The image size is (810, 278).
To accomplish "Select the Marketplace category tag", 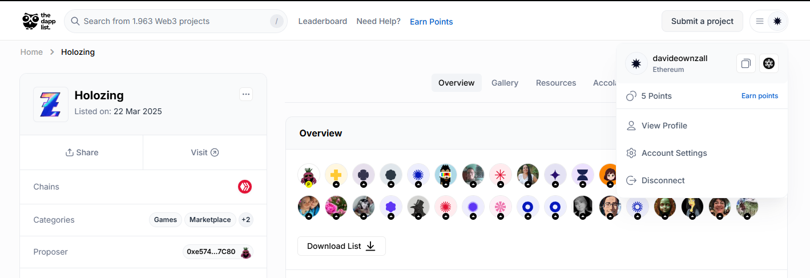I will (x=210, y=220).
